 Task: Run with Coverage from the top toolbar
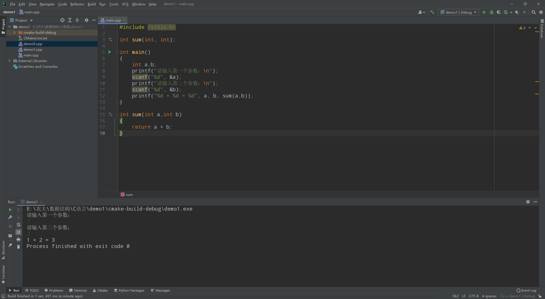point(499,12)
